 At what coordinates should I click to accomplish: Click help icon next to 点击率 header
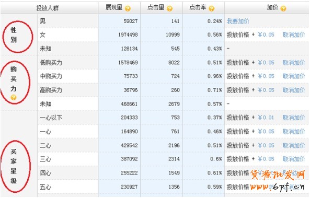211,8
